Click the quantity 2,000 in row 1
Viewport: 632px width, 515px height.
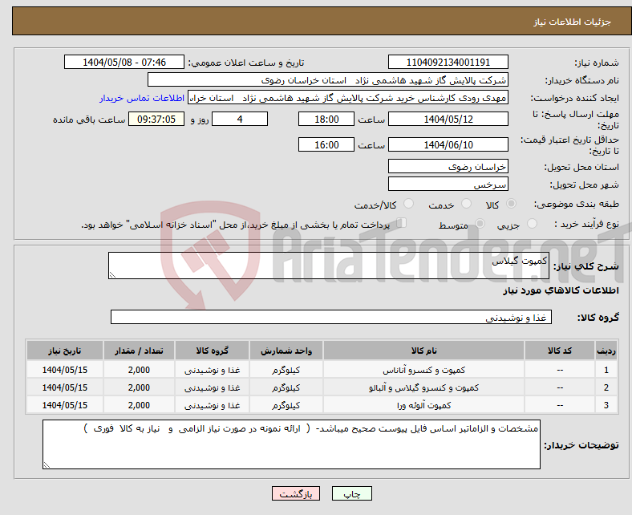coord(139,370)
